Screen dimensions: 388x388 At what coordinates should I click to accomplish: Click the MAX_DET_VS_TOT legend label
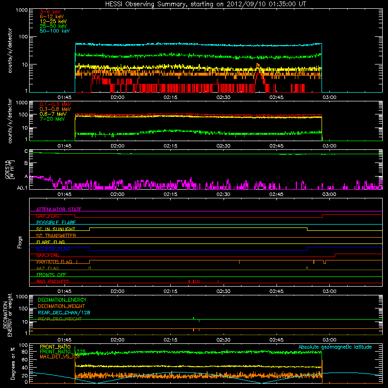point(60,356)
